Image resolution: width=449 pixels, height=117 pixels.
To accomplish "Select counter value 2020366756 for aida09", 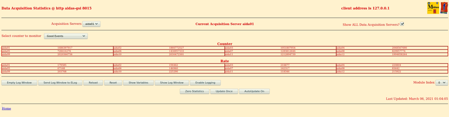I will coord(65,54).
